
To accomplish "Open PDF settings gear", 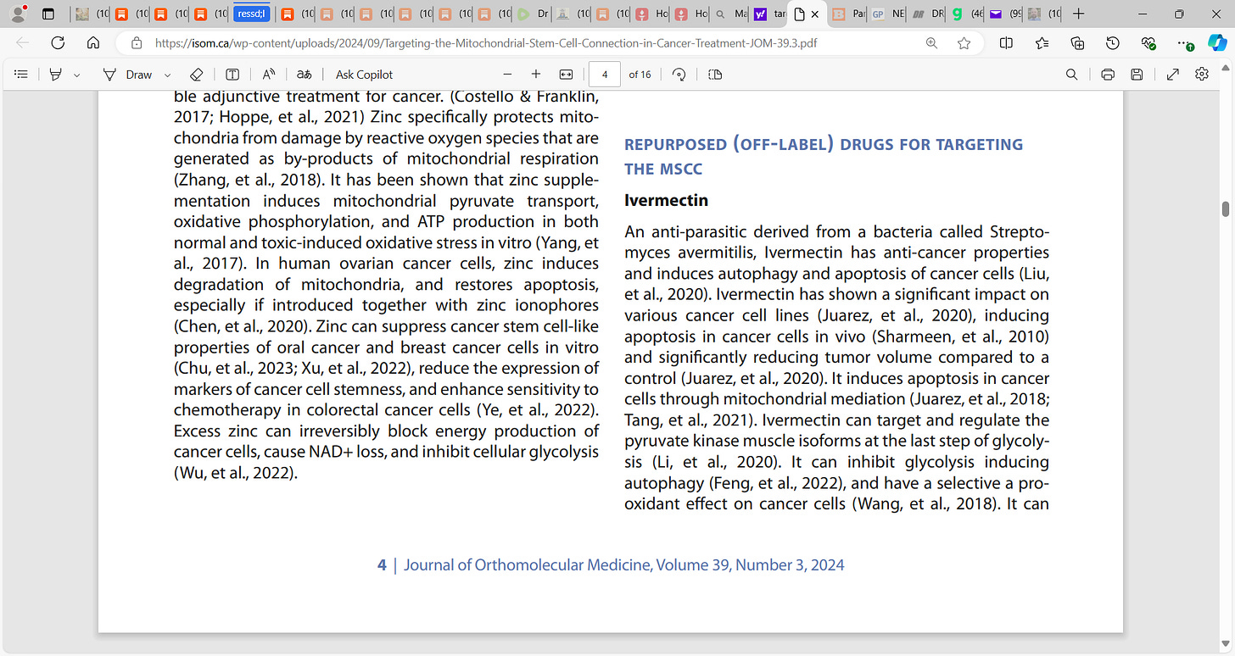I will pyautogui.click(x=1202, y=75).
